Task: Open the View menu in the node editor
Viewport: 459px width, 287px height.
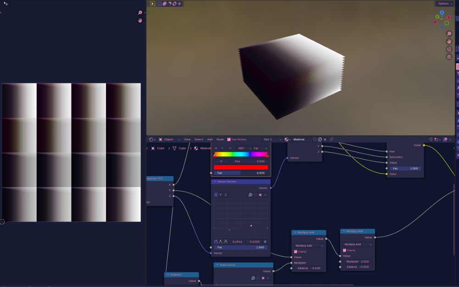Action: click(187, 139)
